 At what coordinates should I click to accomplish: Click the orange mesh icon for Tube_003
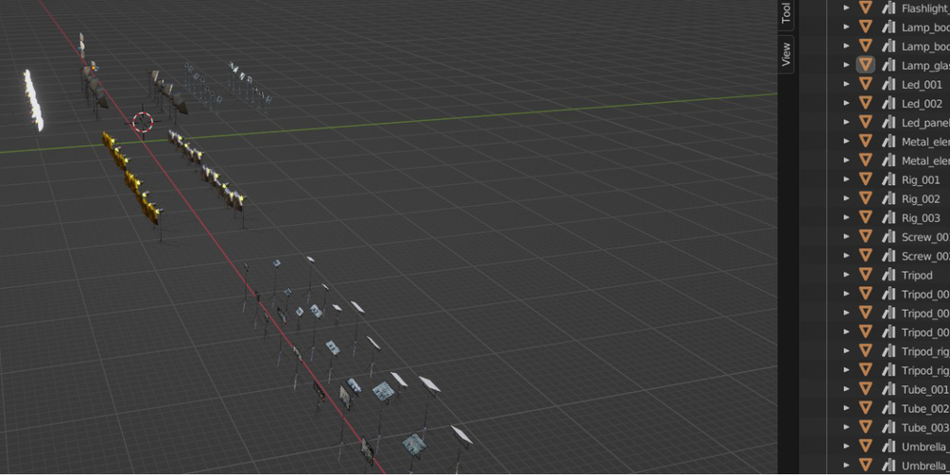click(865, 427)
